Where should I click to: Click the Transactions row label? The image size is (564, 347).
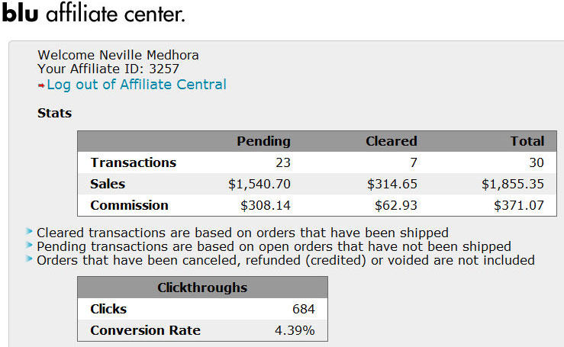(133, 162)
